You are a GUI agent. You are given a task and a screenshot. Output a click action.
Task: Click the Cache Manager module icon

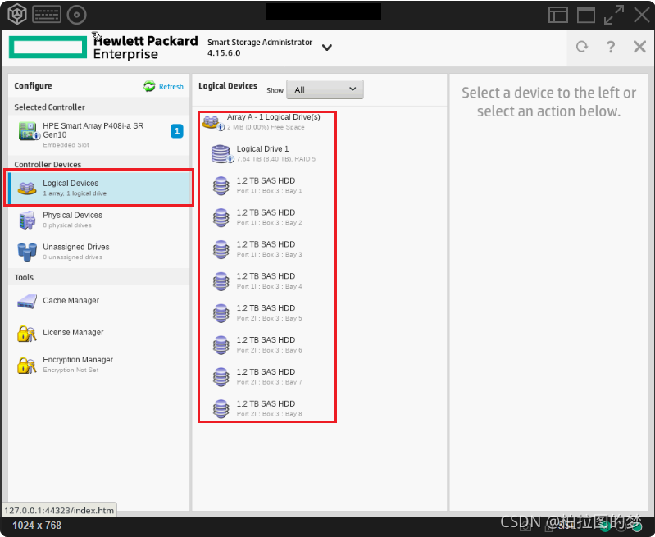tap(27, 302)
